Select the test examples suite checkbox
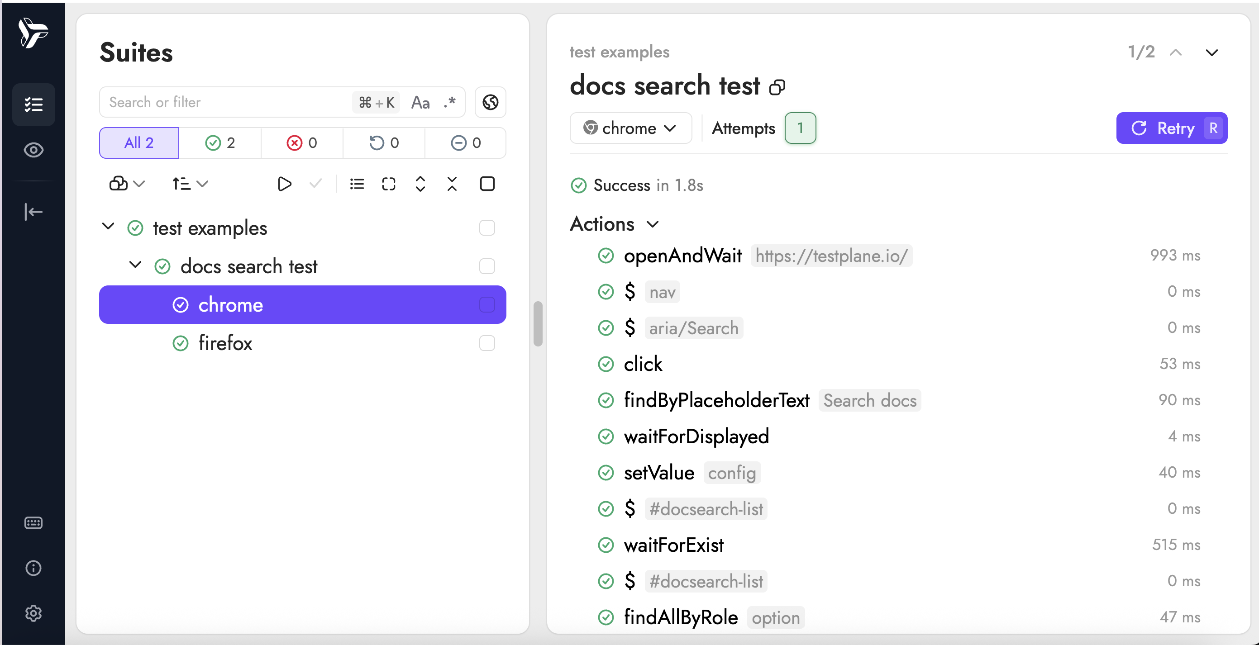1259x645 pixels. click(x=487, y=228)
